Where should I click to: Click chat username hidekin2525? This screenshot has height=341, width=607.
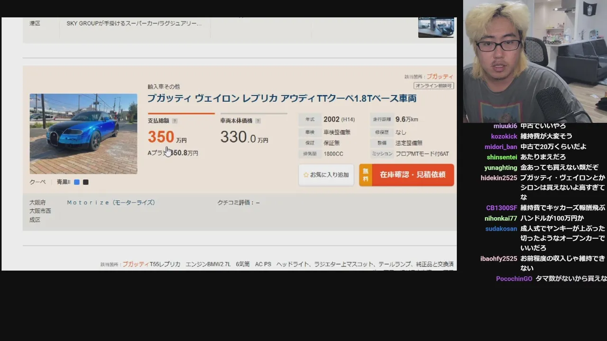[499, 178]
